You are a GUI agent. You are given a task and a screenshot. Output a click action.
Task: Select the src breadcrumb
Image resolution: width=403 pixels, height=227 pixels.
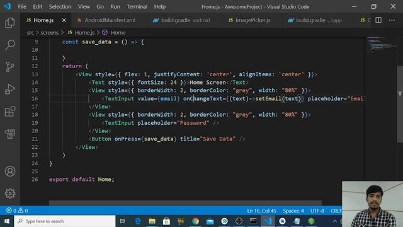(x=30, y=33)
